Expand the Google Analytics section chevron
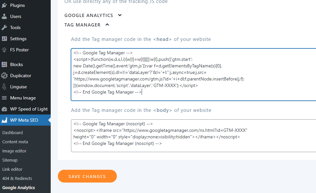Image resolution: width=316 pixels, height=193 pixels. tap(120, 15)
